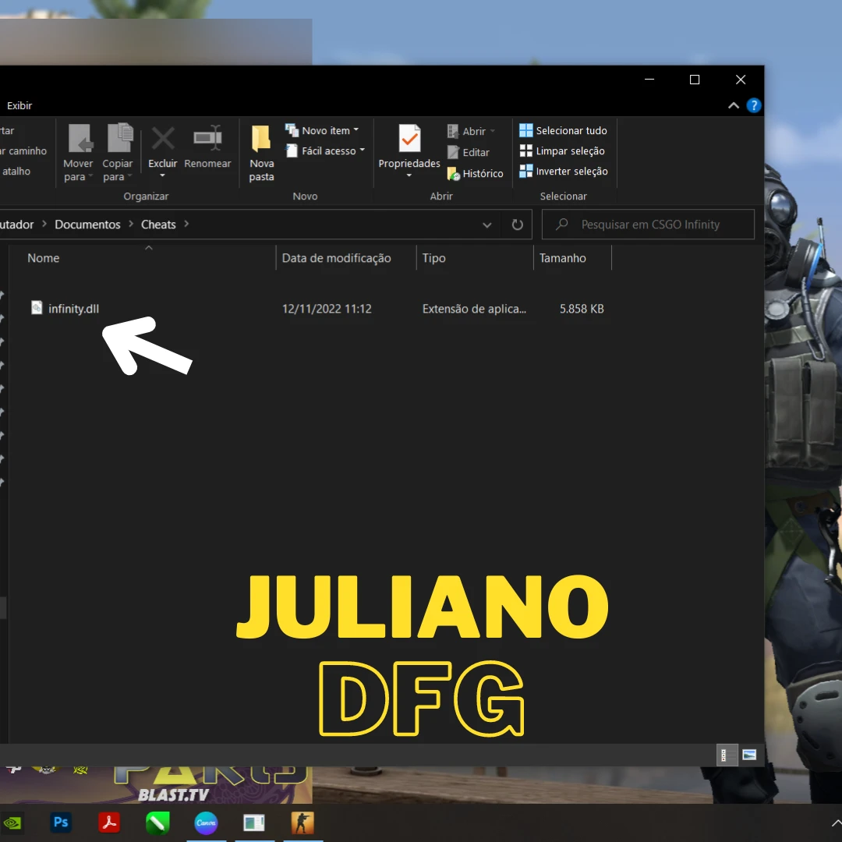Select the infinity.dll file
The image size is (842, 842).
[73, 309]
